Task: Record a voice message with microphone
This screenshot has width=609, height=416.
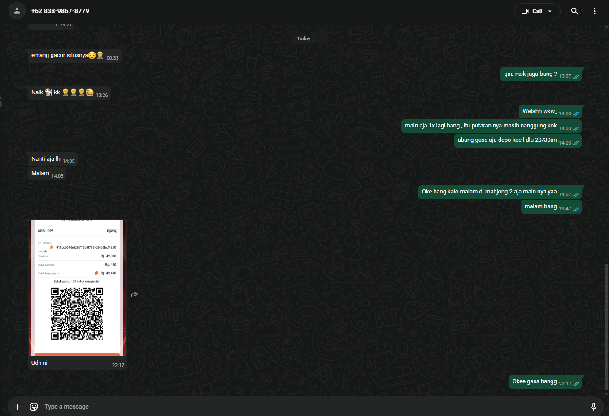Action: coord(593,407)
